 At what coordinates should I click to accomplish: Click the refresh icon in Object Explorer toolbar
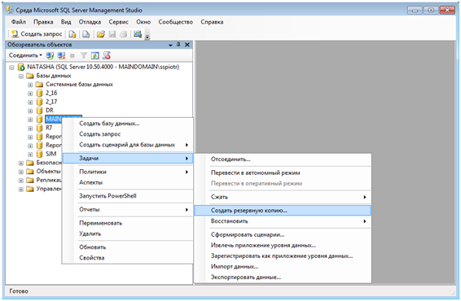(95, 55)
